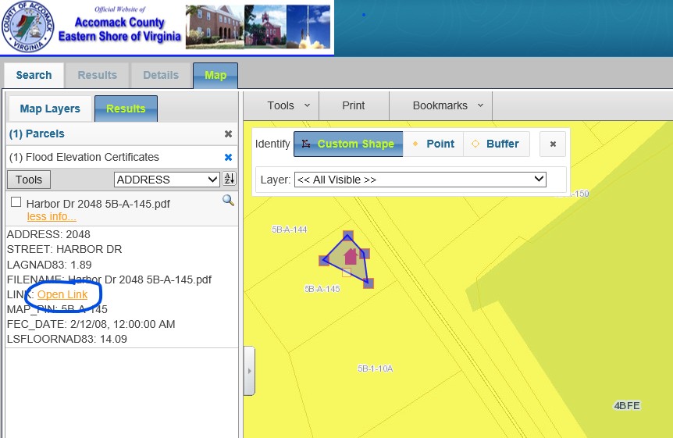This screenshot has height=438, width=673.
Task: Click the Accomack County seal logo
Action: (28, 28)
